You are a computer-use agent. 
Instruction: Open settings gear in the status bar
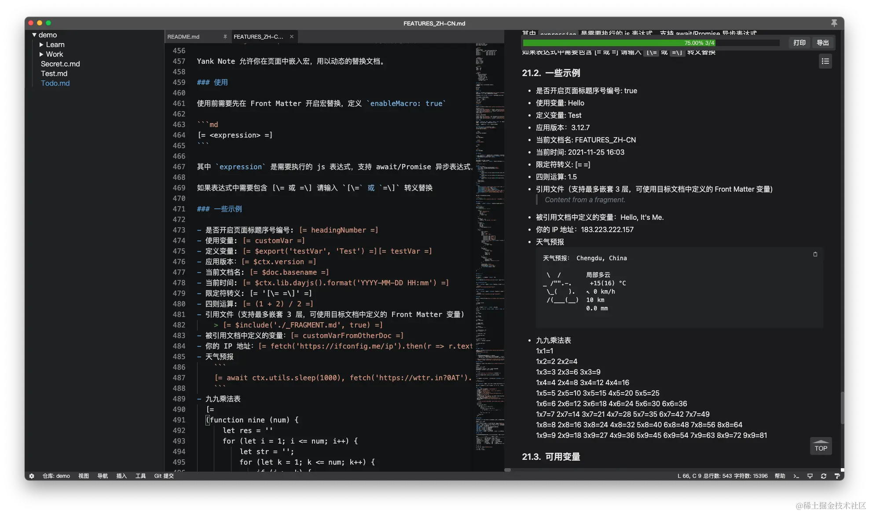pos(32,476)
